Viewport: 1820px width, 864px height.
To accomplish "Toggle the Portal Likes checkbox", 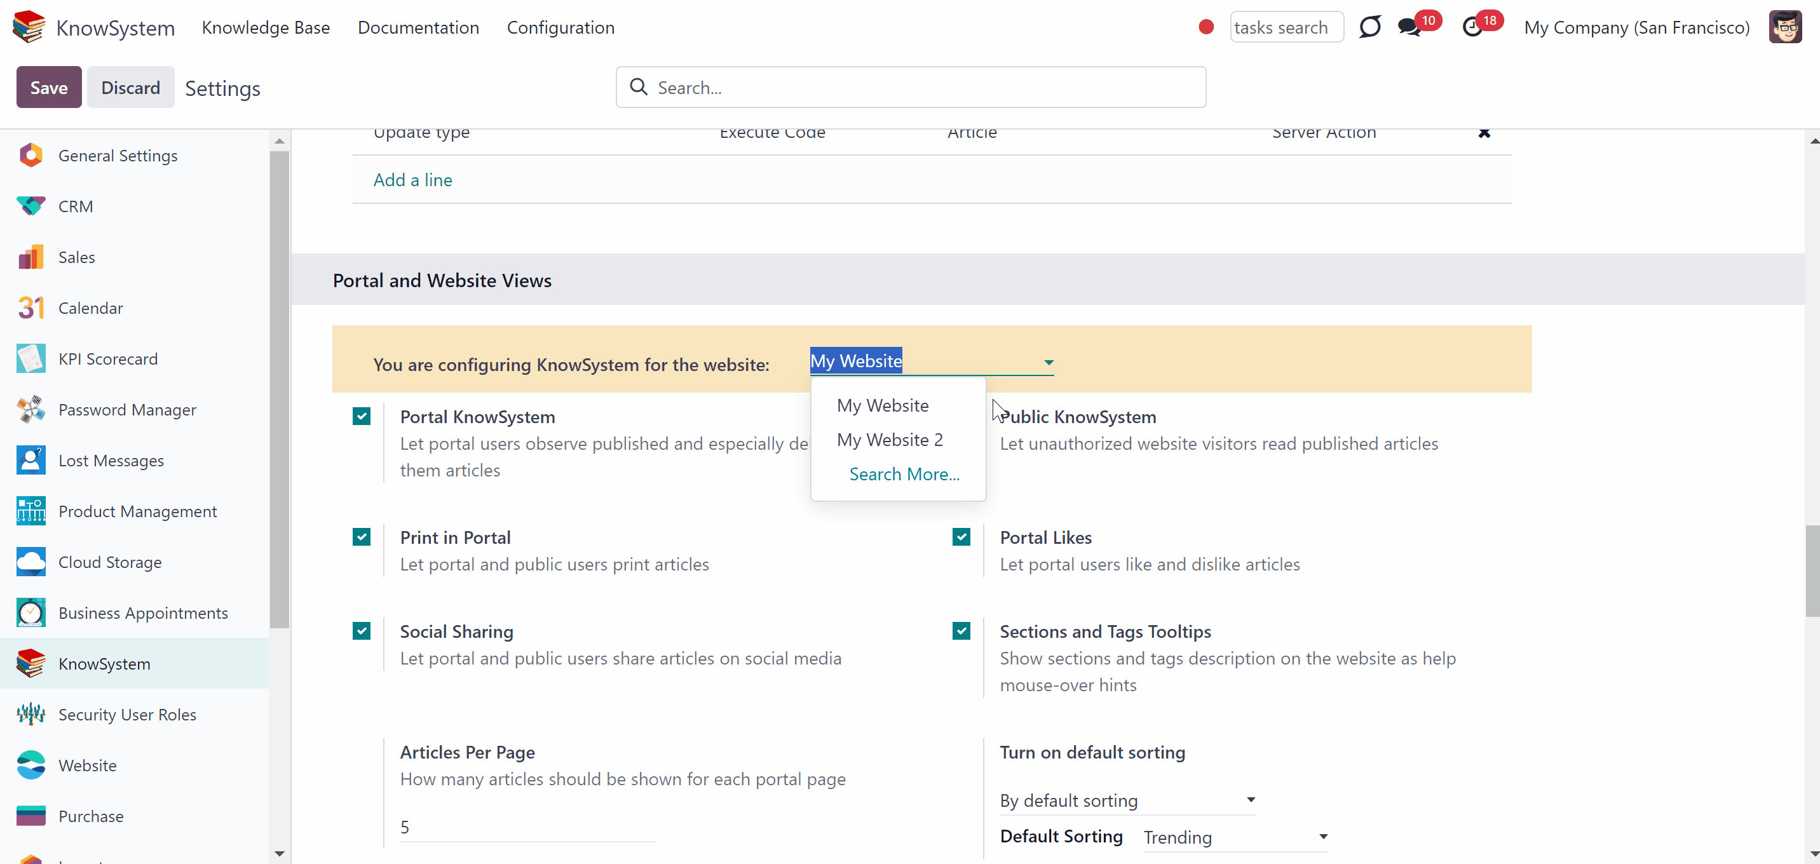I will coord(961,537).
